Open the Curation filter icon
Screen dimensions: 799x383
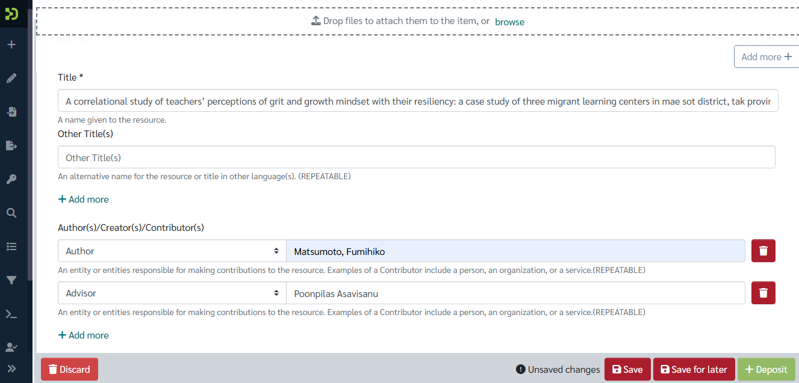tap(11, 280)
